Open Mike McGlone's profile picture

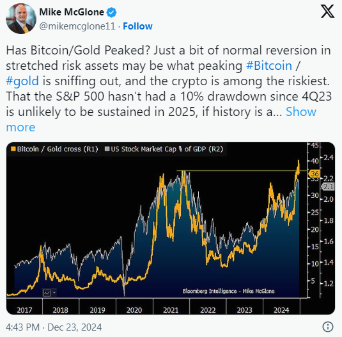coord(21,19)
